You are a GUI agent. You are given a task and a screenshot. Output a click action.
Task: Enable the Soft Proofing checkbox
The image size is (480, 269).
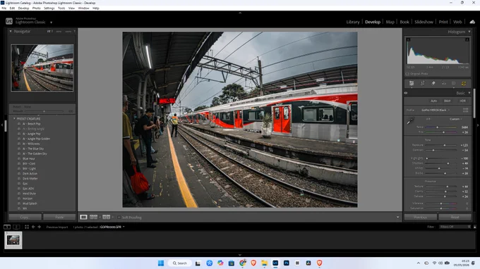coord(119,218)
